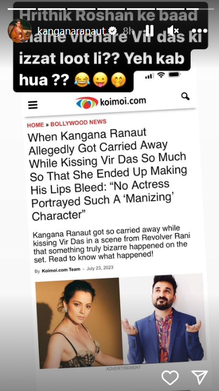Open the koimoi hamburger menu

pos(33,105)
